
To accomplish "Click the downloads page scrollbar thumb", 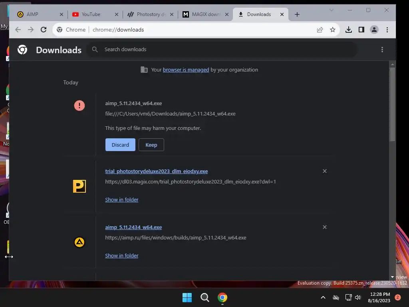I will 392,104.
